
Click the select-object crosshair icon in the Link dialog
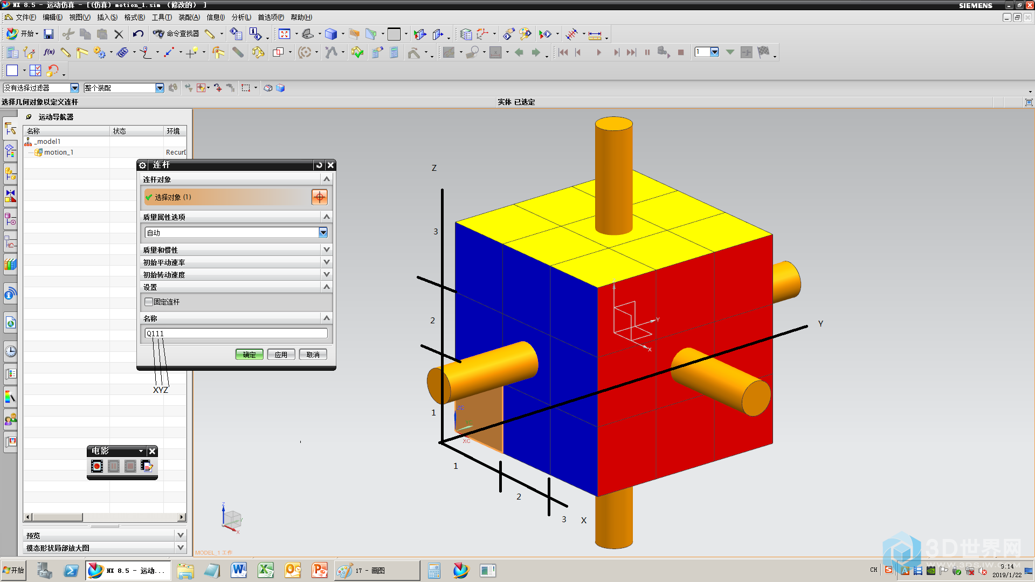(x=319, y=197)
